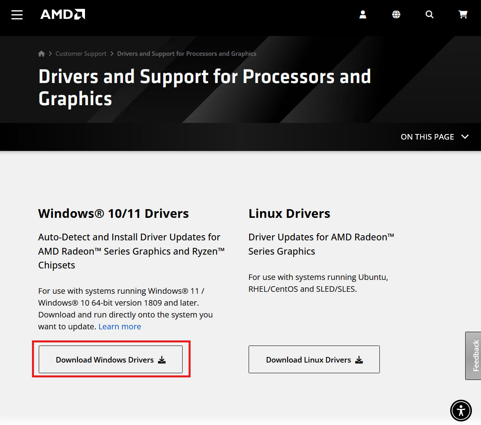This screenshot has width=481, height=425.
Task: Open the Customer Support breadcrumb link
Action: pyautogui.click(x=81, y=53)
